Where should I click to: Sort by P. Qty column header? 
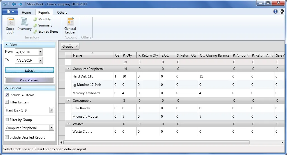[129, 55]
